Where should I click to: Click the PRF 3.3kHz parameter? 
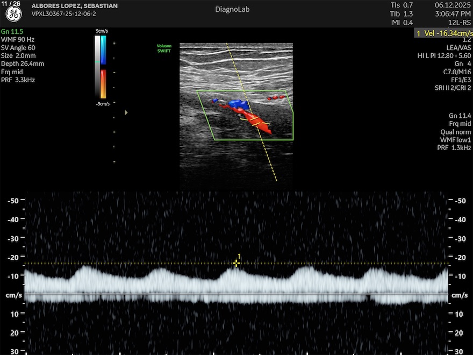point(18,80)
